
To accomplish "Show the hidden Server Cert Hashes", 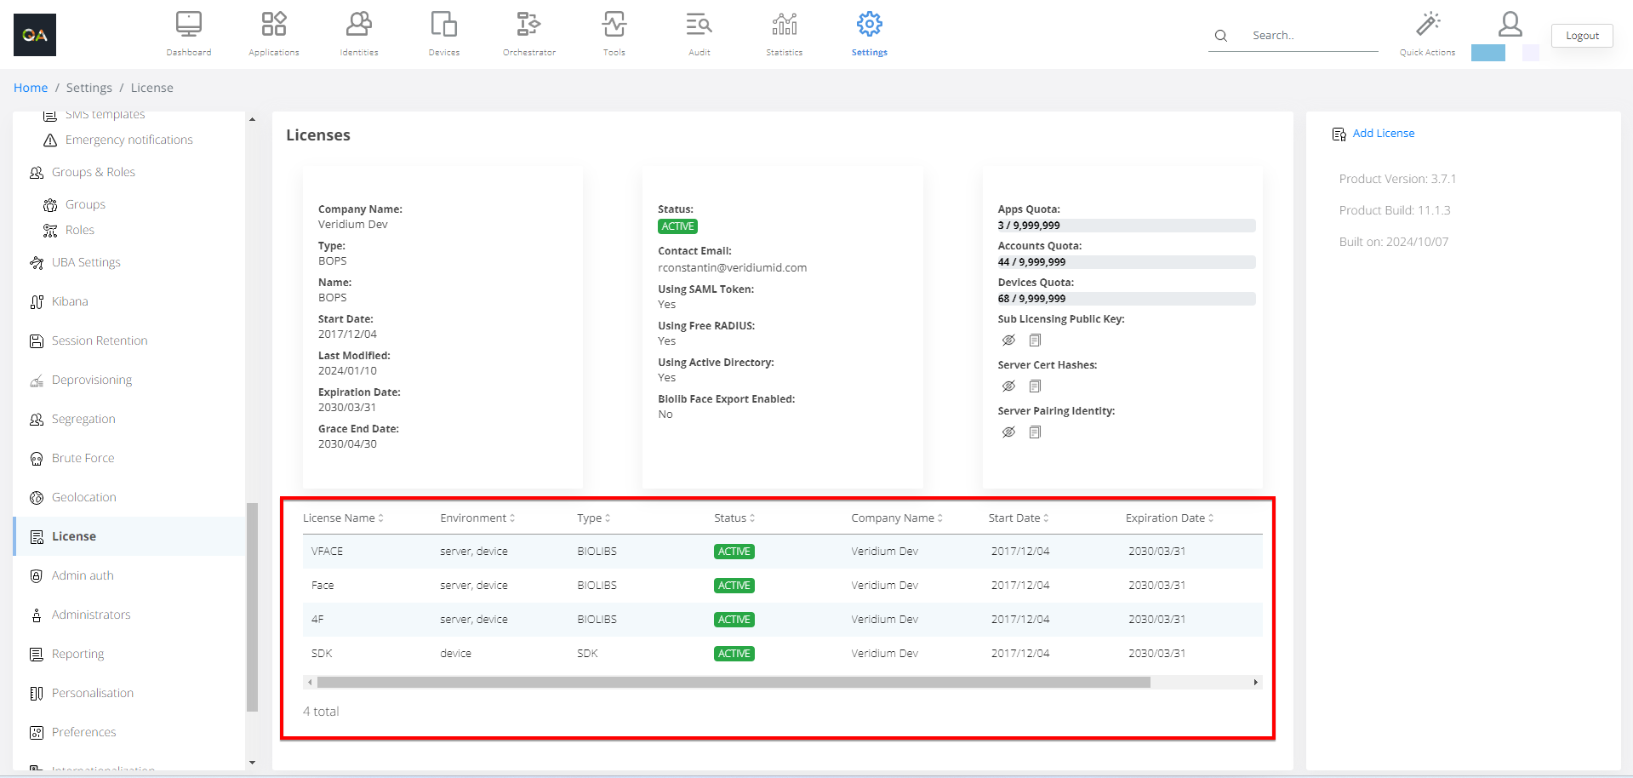I will click(x=1008, y=386).
